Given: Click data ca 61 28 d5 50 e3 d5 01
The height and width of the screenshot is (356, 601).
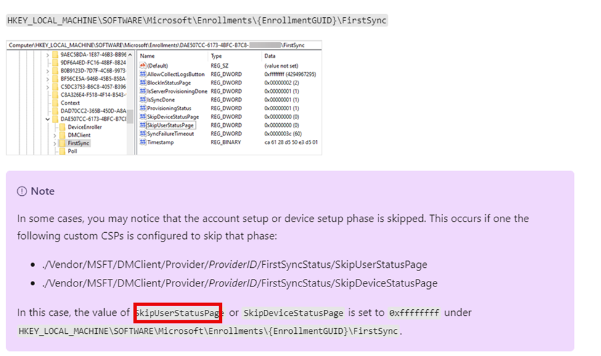Looking at the screenshot, I should 291,142.
